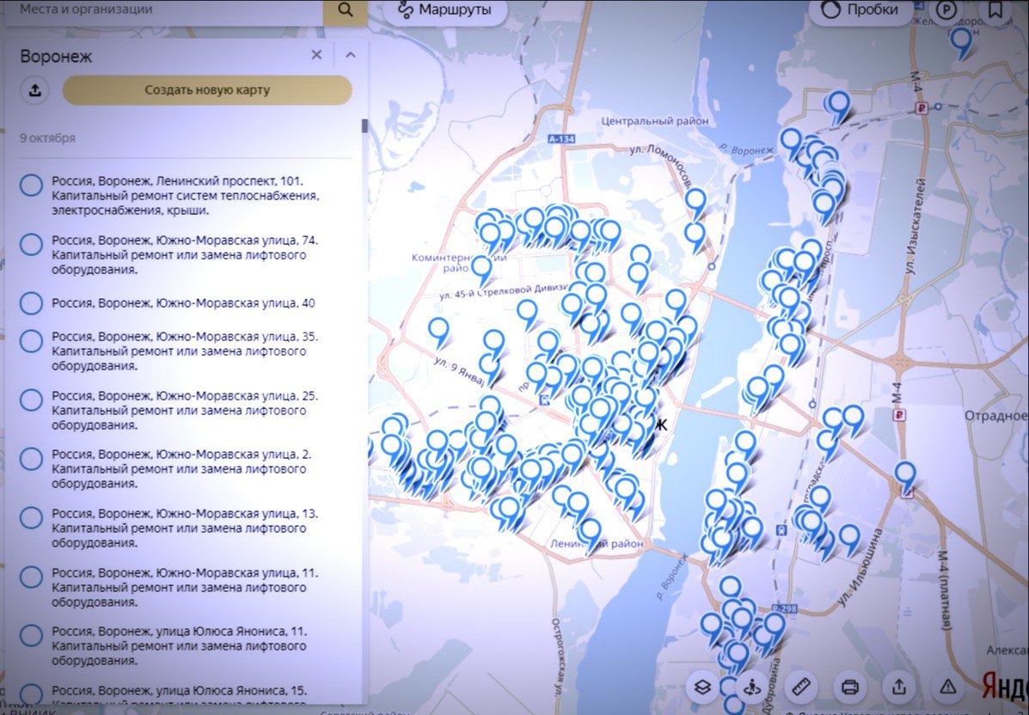The image size is (1029, 715).
Task: Select the Ленинский проспект, 101 radio circle
Action: click(x=32, y=186)
